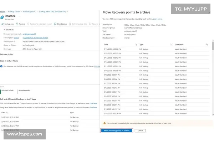This screenshot has width=214, height=143.
Task: Click the Backup now toolbar icon
Action: (2, 24)
